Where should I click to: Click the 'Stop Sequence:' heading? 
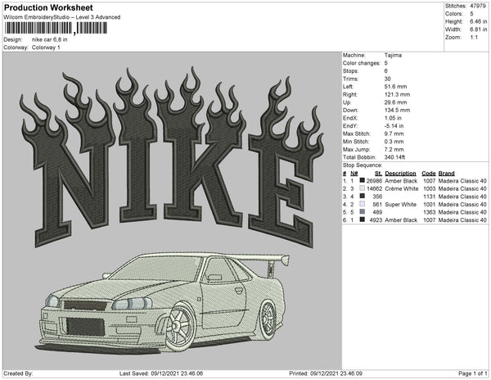pos(363,165)
